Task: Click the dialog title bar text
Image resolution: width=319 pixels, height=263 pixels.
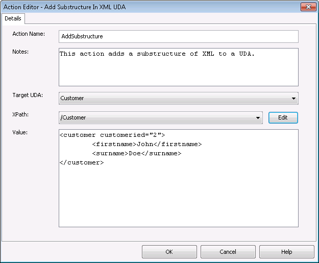Action: pos(64,7)
